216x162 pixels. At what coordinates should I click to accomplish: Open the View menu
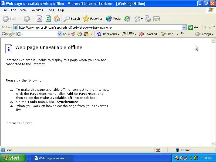pos(23,10)
